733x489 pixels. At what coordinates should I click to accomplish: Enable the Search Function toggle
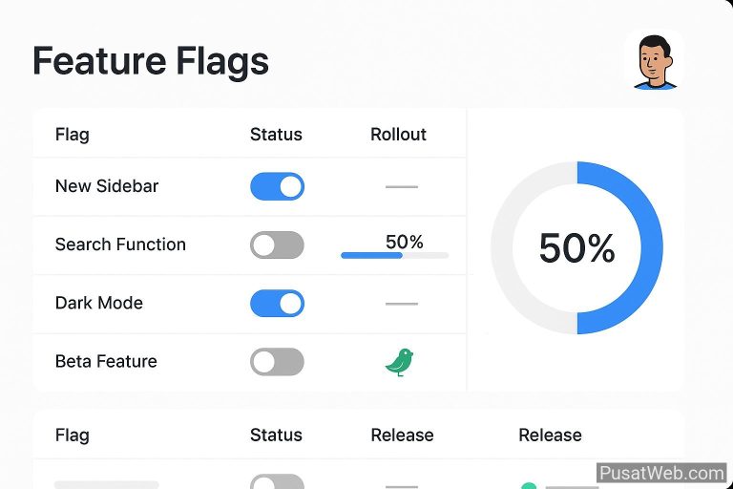(x=277, y=244)
